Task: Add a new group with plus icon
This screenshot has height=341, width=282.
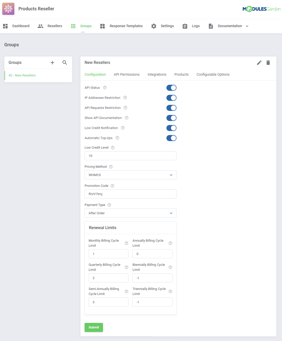Action: point(52,63)
